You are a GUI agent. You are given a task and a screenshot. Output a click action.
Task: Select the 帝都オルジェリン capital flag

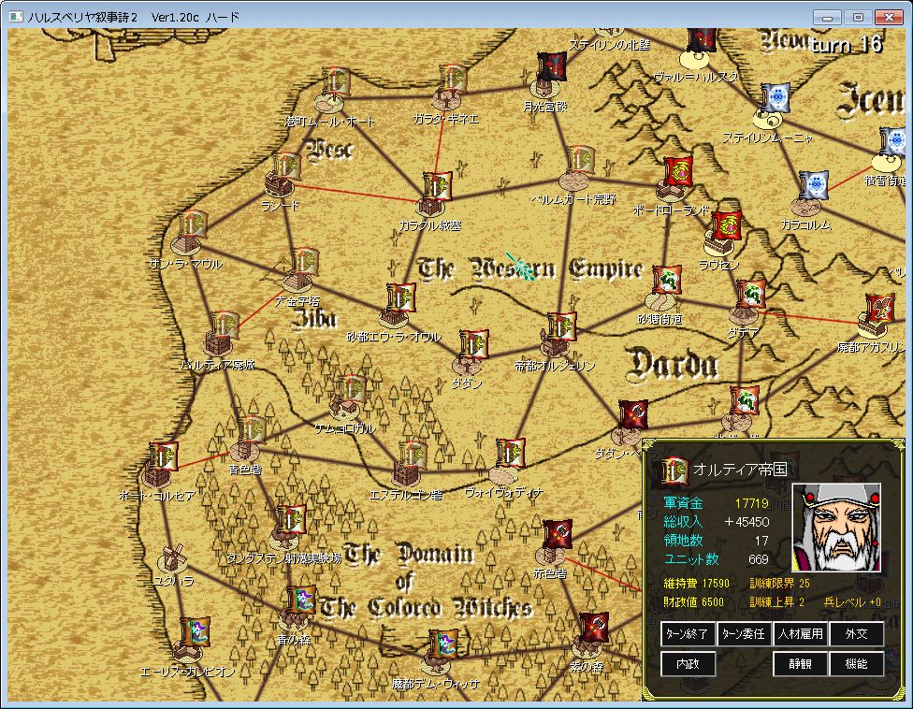(x=562, y=327)
